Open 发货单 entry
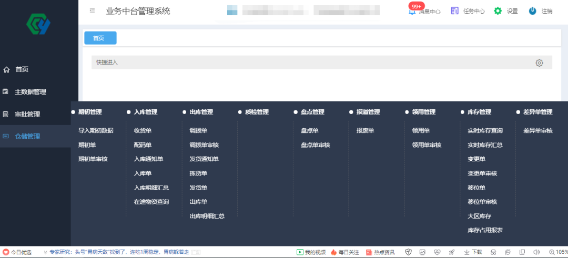568x258 pixels. (198, 188)
